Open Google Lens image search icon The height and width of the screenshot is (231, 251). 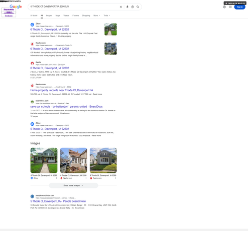(x=133, y=7)
